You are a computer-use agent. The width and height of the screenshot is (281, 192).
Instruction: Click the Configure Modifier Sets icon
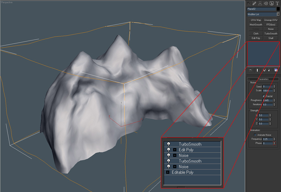[x=276, y=70]
